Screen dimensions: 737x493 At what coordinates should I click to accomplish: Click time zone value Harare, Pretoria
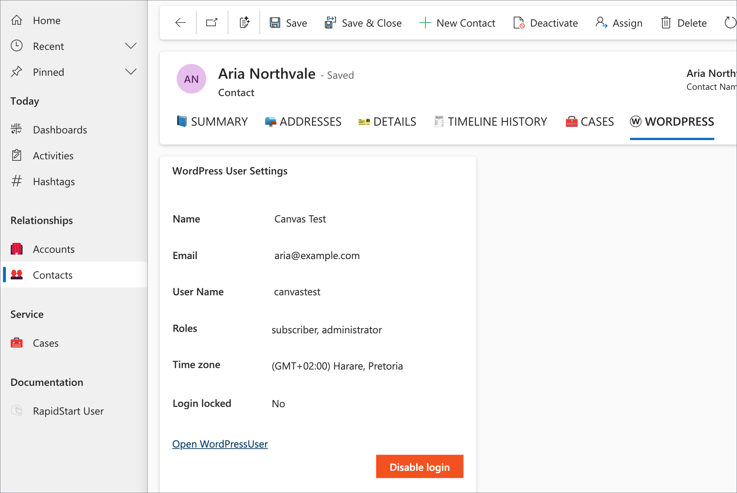(x=337, y=366)
